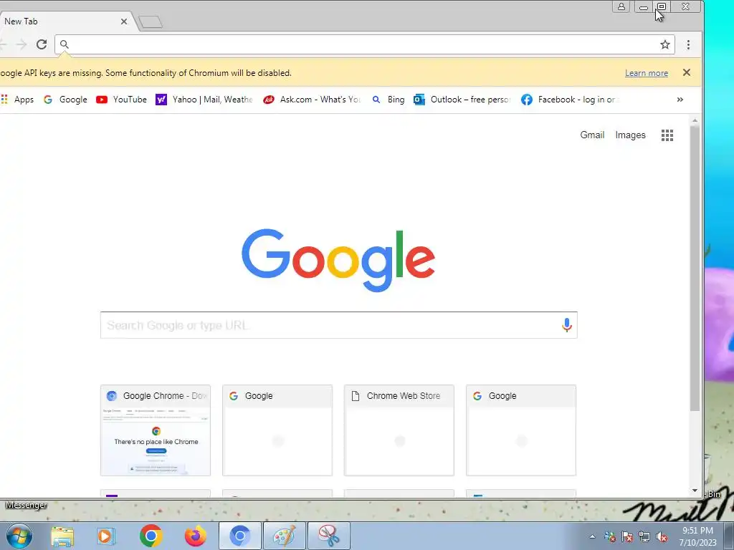Open the Images link
Viewport: 734px width, 550px height.
pos(630,135)
